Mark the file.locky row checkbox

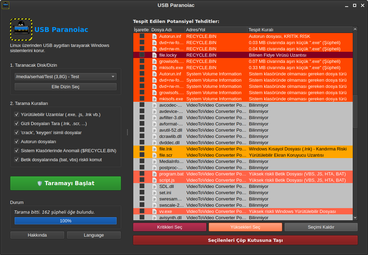pyautogui.click(x=142, y=55)
